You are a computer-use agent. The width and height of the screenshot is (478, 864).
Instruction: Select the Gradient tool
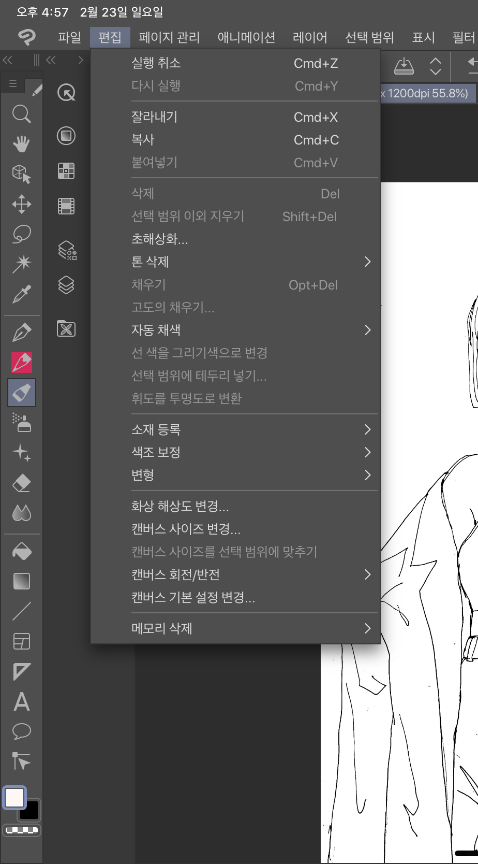pyautogui.click(x=21, y=581)
